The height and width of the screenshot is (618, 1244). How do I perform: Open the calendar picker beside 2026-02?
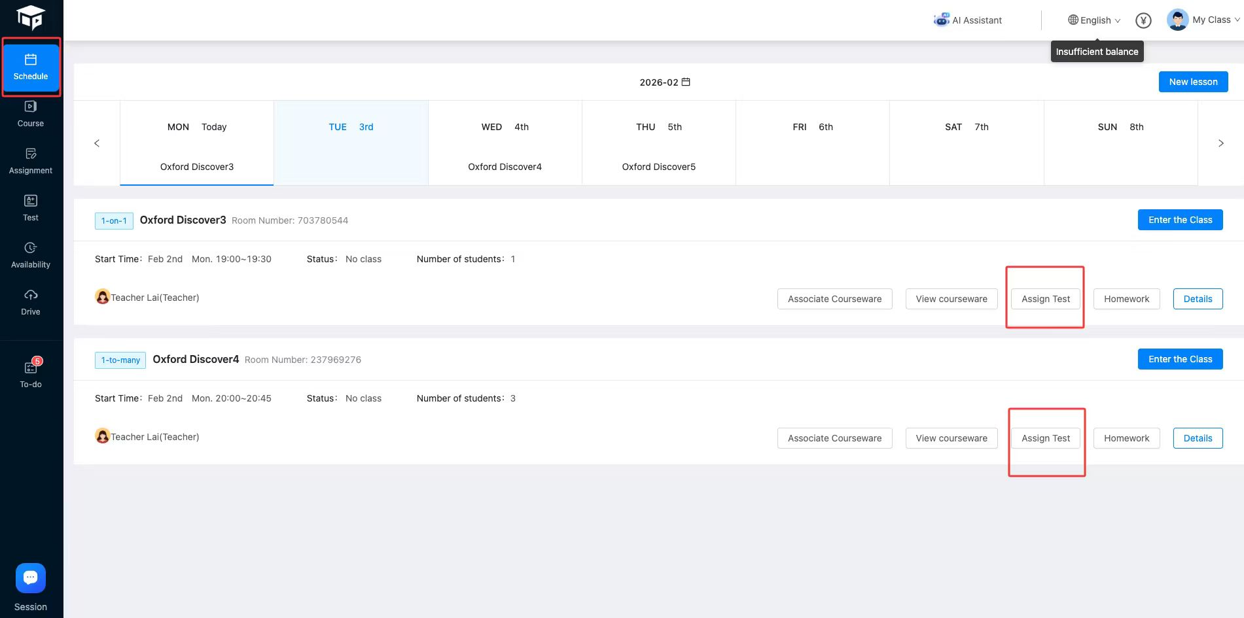(686, 82)
